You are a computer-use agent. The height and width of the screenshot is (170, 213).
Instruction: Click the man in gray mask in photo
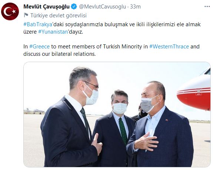160,125
